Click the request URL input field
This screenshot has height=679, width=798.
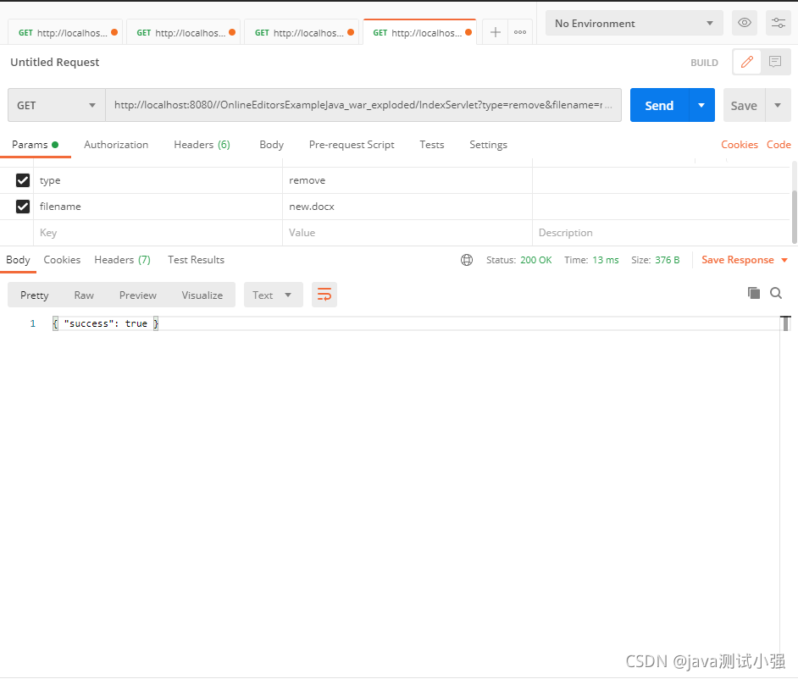[363, 105]
